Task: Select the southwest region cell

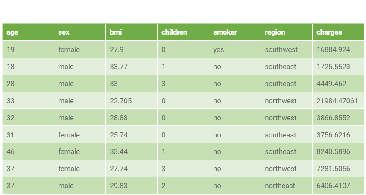Action: pos(287,49)
